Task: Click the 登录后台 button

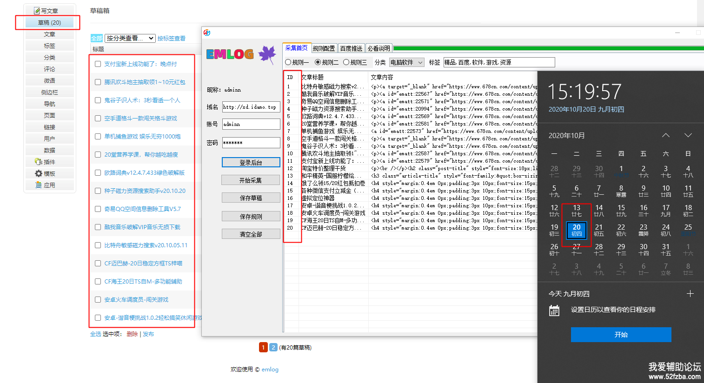Action: tap(251, 162)
